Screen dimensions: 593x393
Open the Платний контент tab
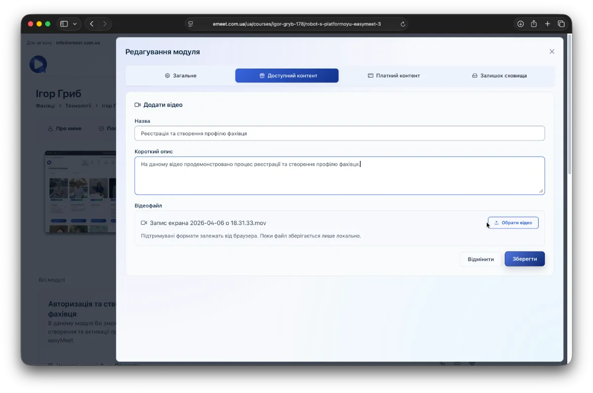click(394, 75)
